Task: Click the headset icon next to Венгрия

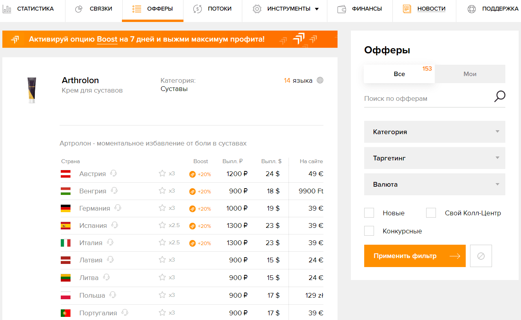Action: point(114,191)
